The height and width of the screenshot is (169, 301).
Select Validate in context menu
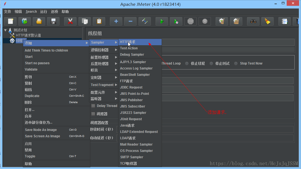[x=56, y=69]
